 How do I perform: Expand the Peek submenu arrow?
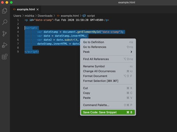click(x=131, y=52)
